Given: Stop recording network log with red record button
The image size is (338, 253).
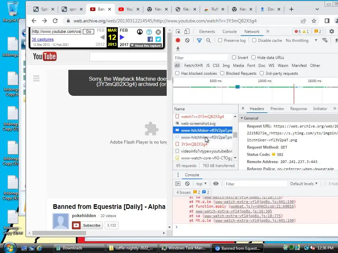Looking at the screenshot, I should tap(178, 40).
